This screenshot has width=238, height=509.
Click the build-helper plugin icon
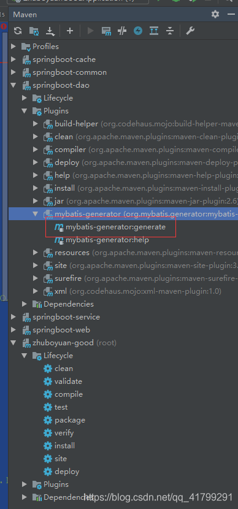[x=48, y=124]
